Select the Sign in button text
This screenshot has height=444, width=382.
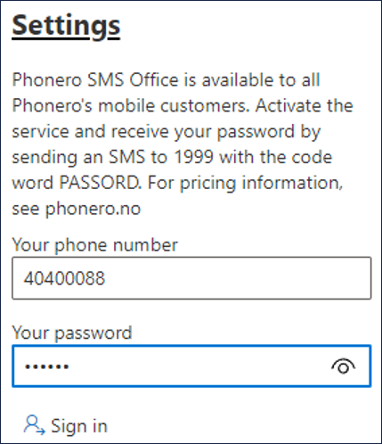coord(79,426)
